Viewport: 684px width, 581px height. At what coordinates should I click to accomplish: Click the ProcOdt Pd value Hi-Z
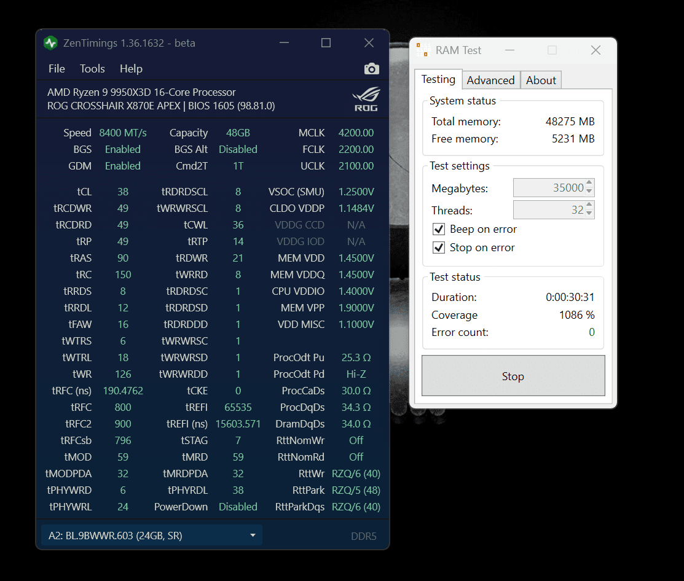pyautogui.click(x=356, y=374)
